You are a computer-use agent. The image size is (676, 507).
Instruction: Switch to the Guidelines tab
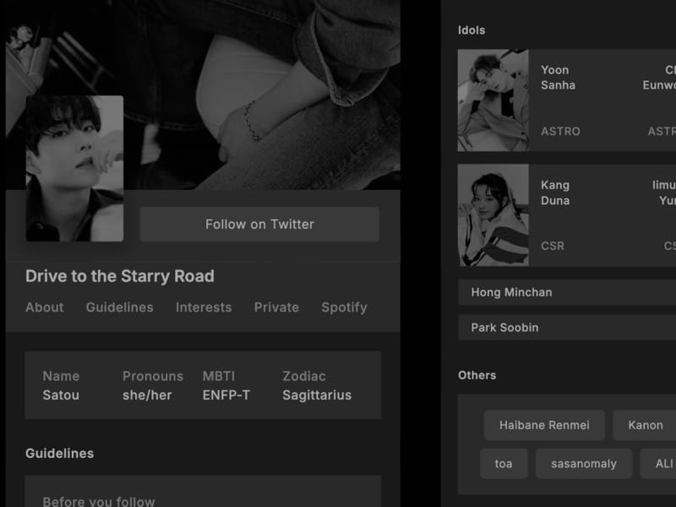119,308
